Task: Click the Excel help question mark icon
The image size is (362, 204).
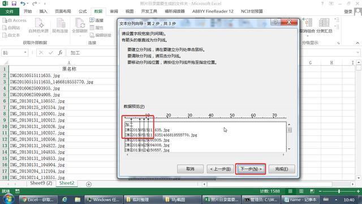Action: [x=322, y=3]
